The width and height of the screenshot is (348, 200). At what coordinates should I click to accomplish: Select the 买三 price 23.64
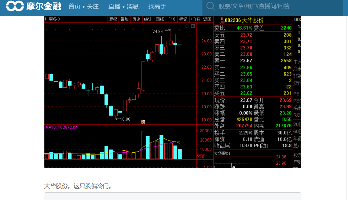246,80
